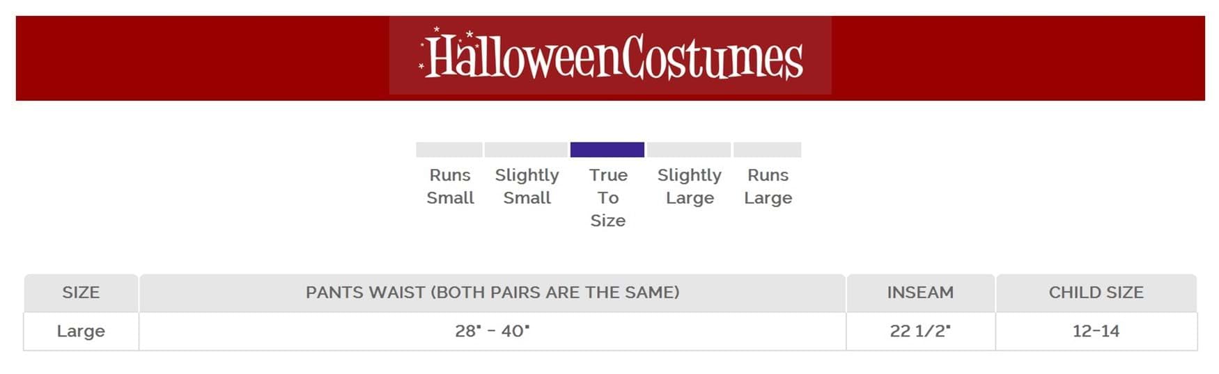Click the HalloweenCostumes logo
Viewport: 1219px width, 374px height.
(610, 56)
